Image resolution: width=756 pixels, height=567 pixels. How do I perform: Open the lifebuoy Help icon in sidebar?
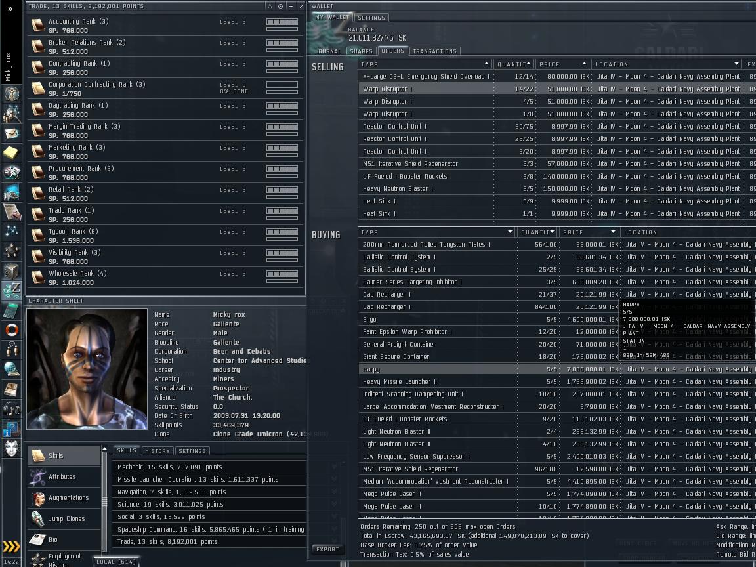[11, 330]
